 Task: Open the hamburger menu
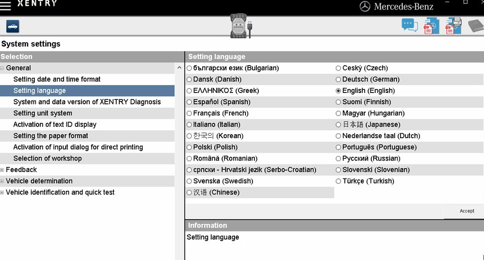pos(5,6)
